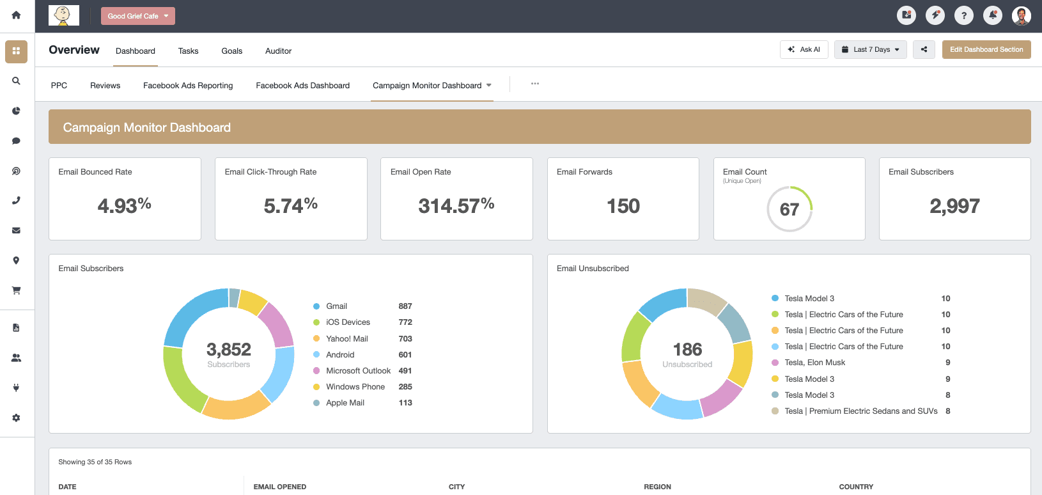The height and width of the screenshot is (495, 1042).
Task: Open the Facebook Ads Reporting tab
Action: (188, 86)
